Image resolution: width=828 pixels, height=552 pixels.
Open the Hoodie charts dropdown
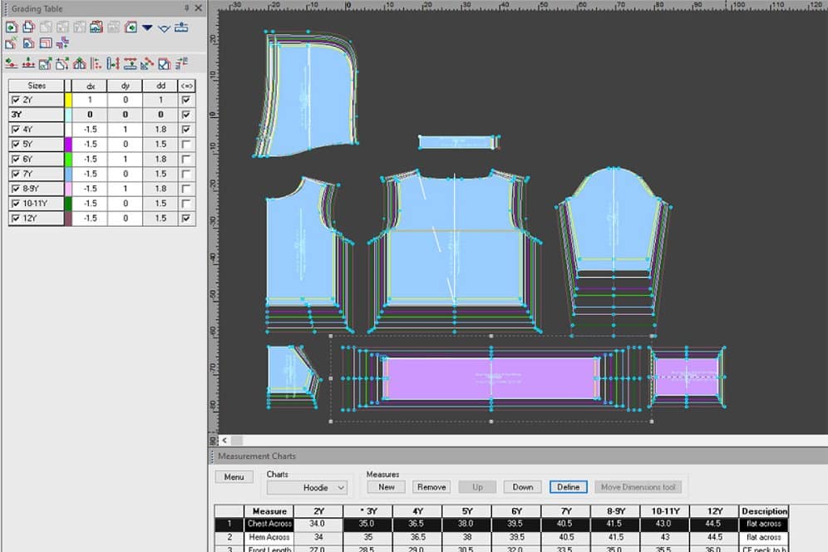point(308,487)
